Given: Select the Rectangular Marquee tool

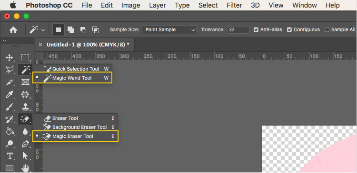Looking at the screenshot, I should coord(25,57).
